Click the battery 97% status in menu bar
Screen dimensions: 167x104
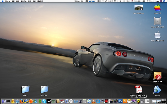click(126, 1)
